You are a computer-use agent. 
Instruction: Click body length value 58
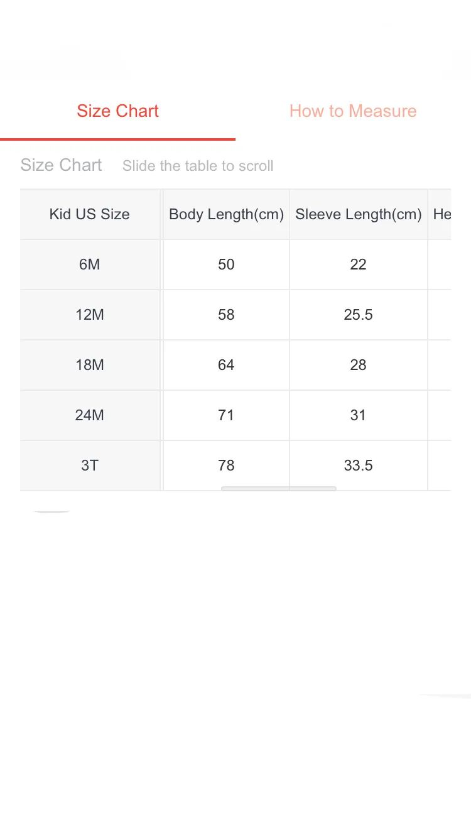coord(226,315)
